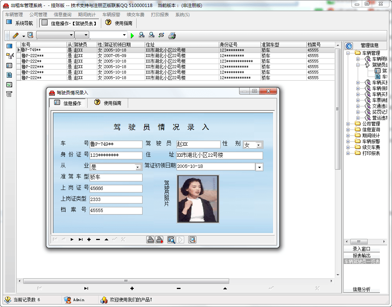The height and width of the screenshot is (307, 392).
Task: Click the 上岗证号 input field
Action: pyautogui.click(x=116, y=188)
